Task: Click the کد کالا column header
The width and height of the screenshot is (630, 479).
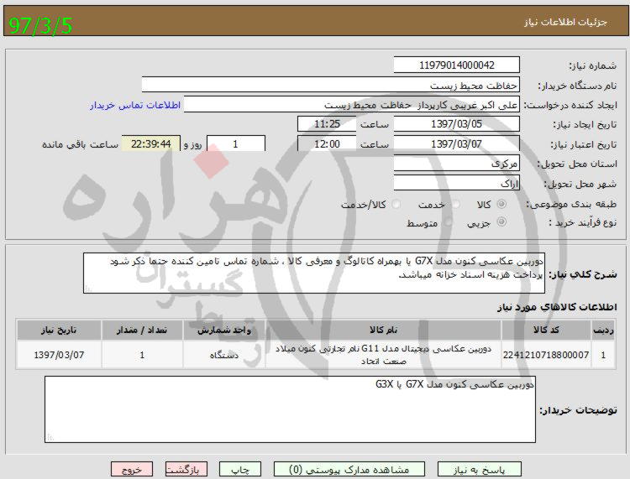Action: coord(546,331)
